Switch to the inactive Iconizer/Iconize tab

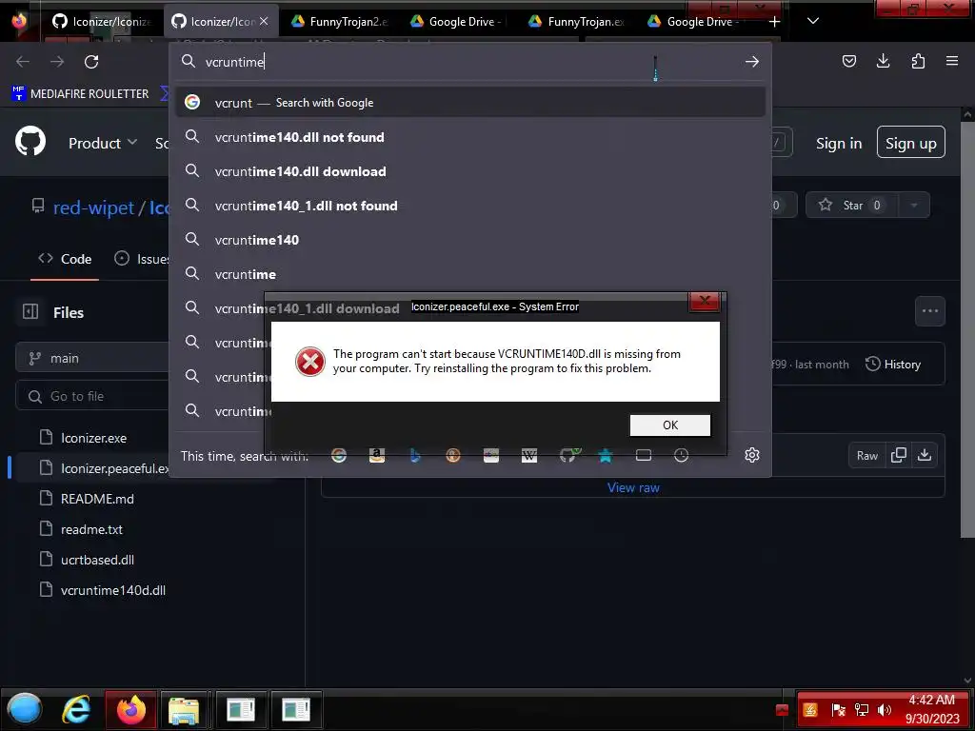tap(102, 22)
